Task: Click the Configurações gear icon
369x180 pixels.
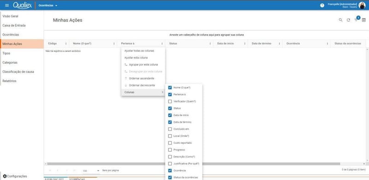Action: click(x=5, y=176)
